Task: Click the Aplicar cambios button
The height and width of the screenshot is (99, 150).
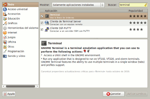Action: [x=137, y=94]
